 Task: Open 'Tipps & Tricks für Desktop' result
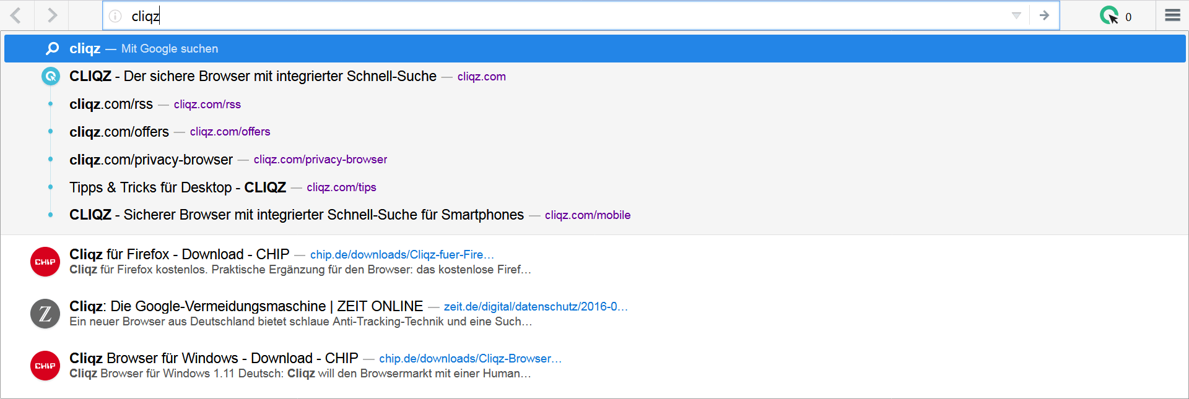pyautogui.click(x=178, y=187)
